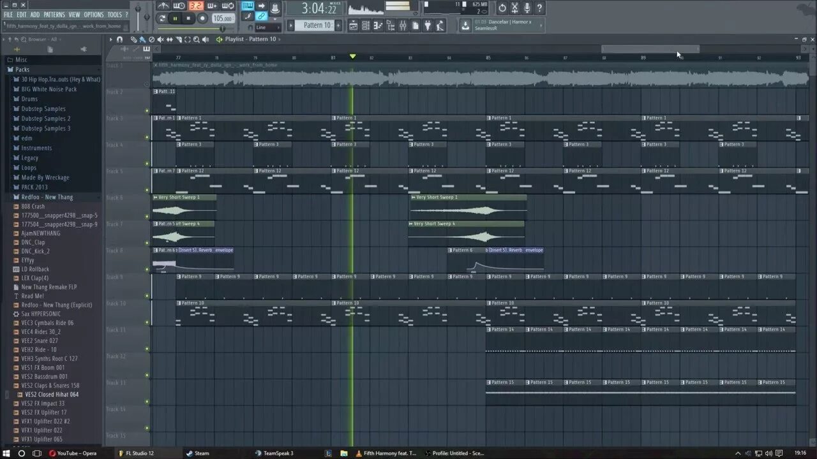This screenshot has width=817, height=459.
Task: Toggle the playlist snap magnet icon
Action: click(x=119, y=40)
